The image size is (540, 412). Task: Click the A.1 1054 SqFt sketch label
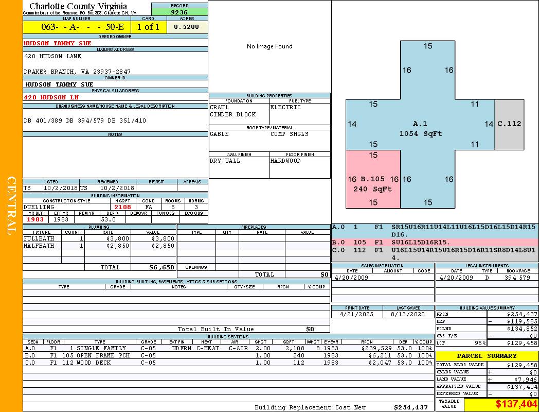point(421,129)
